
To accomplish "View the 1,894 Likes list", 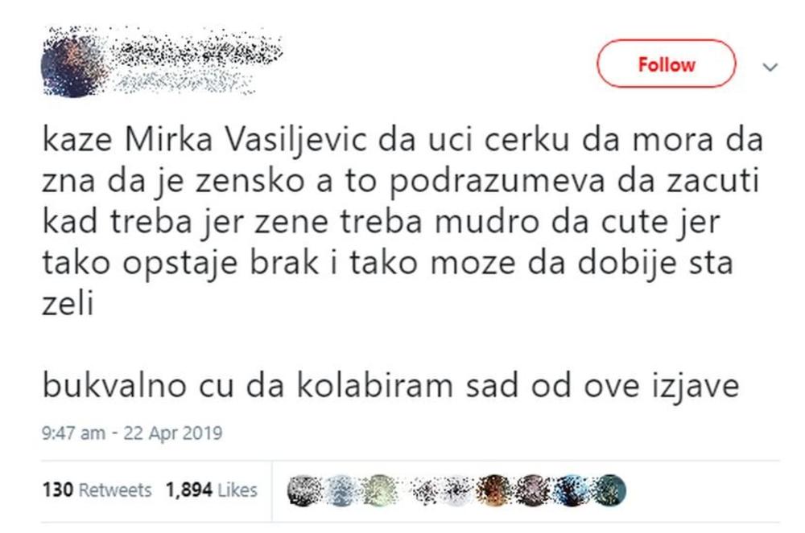I will coord(212,490).
